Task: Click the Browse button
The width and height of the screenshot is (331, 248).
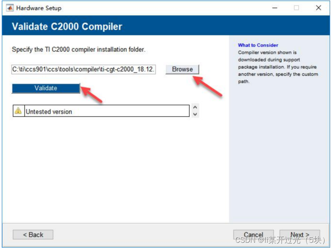Action: [x=182, y=69]
